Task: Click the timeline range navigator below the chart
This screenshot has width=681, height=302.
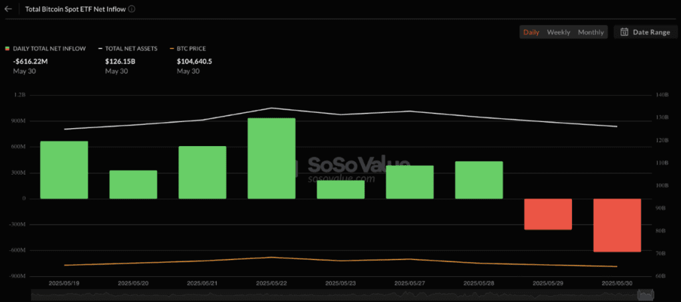Action: 342,295
